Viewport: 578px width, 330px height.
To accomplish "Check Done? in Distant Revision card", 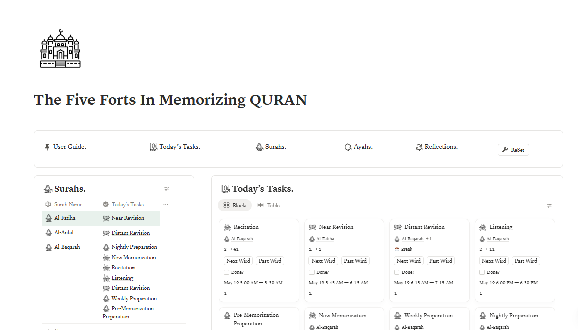I will click(397, 272).
